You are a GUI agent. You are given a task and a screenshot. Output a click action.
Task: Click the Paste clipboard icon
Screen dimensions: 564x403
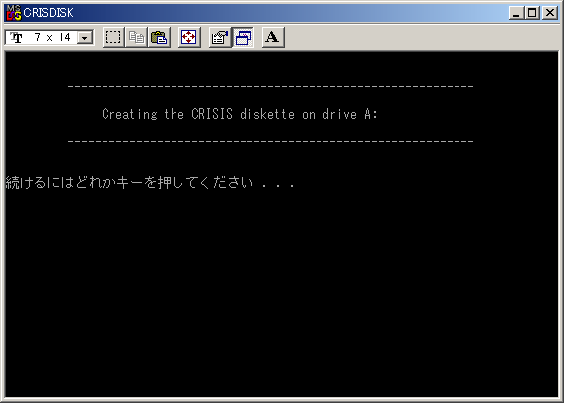[159, 37]
